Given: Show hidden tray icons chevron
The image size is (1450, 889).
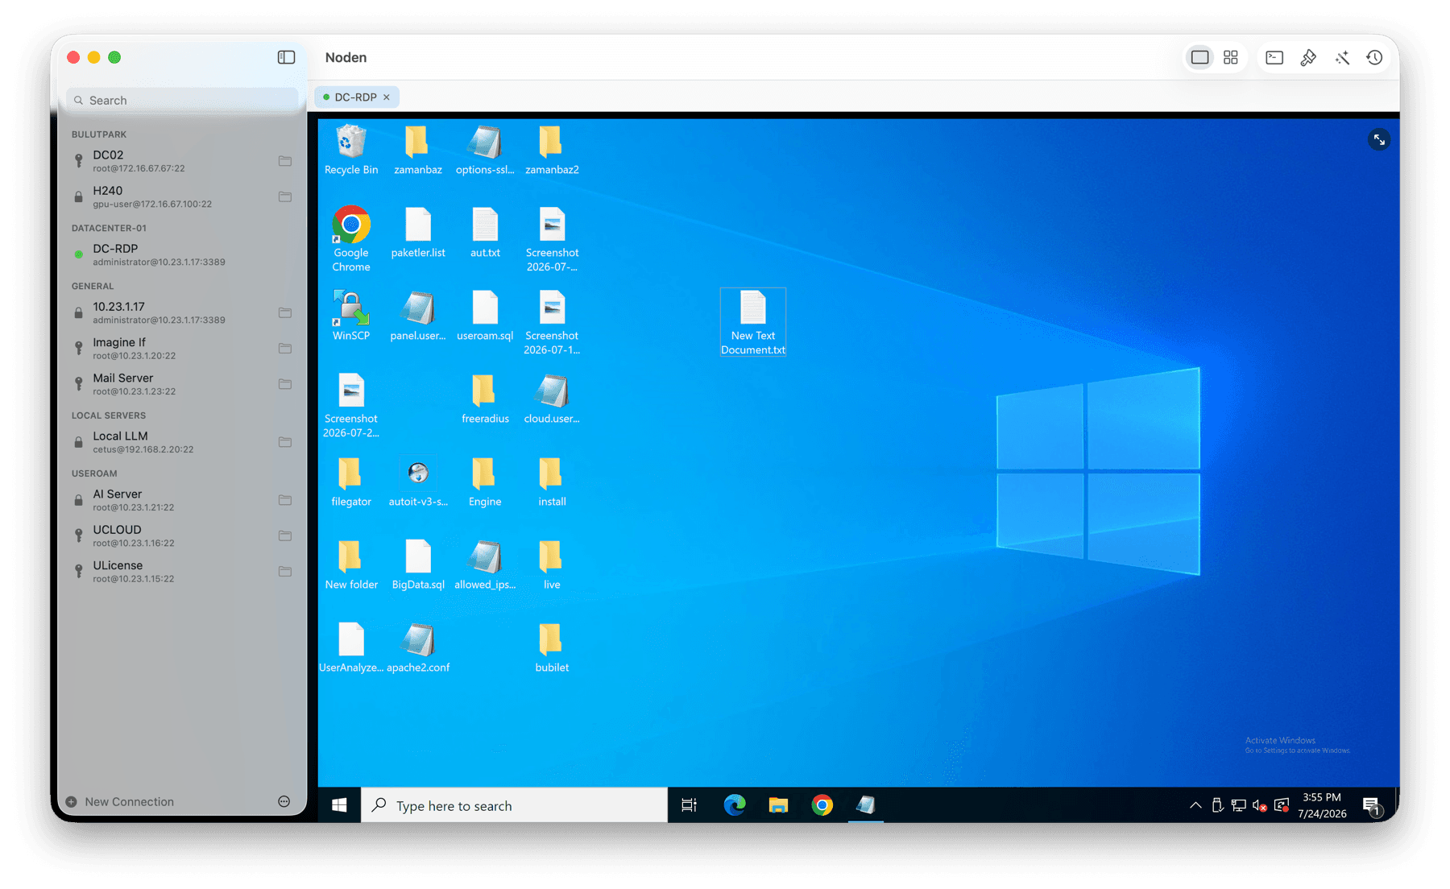Looking at the screenshot, I should pos(1195,805).
